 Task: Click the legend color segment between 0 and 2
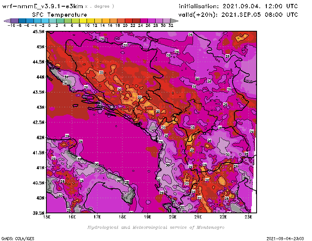[x=53, y=21]
